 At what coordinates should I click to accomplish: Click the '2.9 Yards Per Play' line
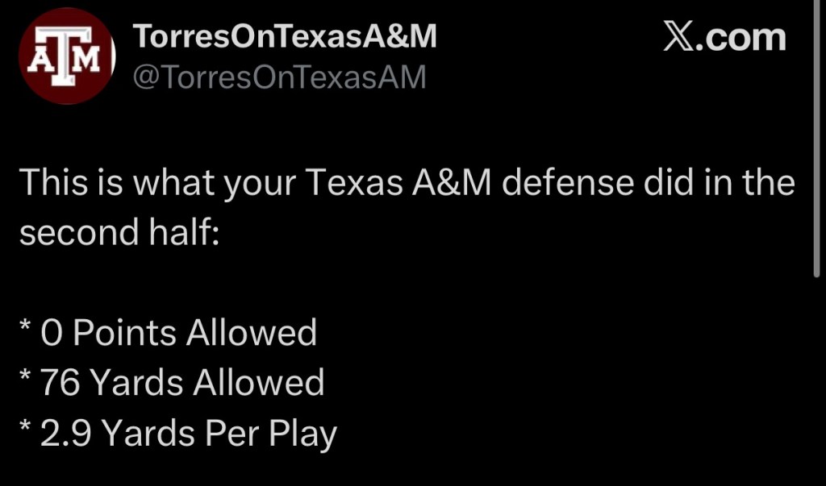pyautogui.click(x=187, y=433)
